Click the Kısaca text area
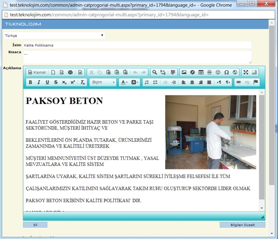The width and height of the screenshot is (278, 239). point(137,57)
